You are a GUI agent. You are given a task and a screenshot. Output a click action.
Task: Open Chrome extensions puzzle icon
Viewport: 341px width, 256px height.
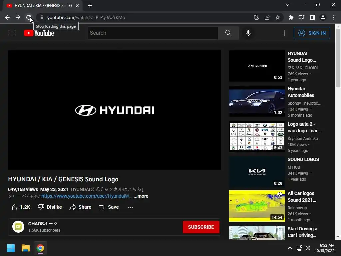(x=291, y=17)
